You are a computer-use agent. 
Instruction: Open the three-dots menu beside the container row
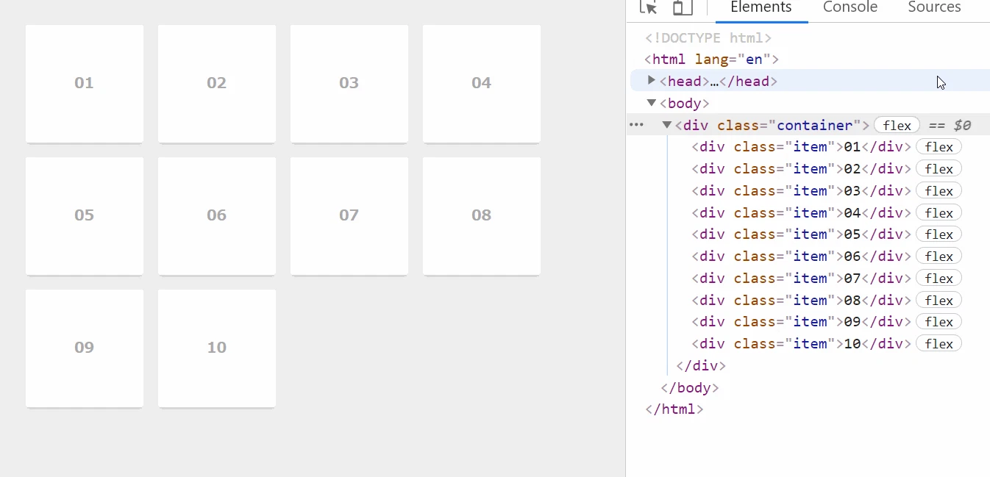coord(637,125)
